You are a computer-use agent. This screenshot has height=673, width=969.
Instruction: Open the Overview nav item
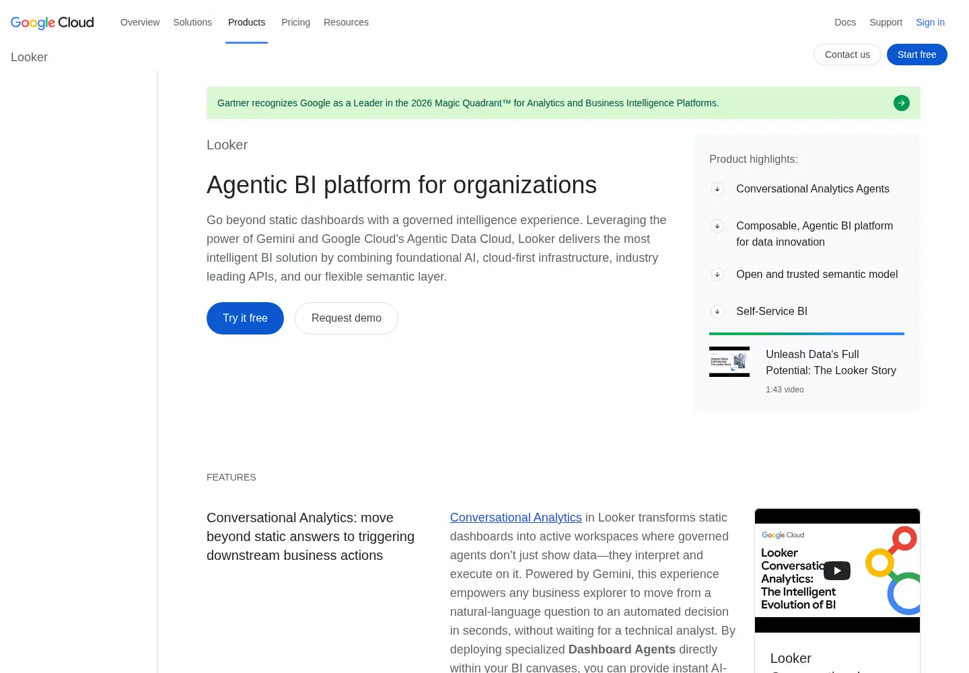tap(140, 22)
